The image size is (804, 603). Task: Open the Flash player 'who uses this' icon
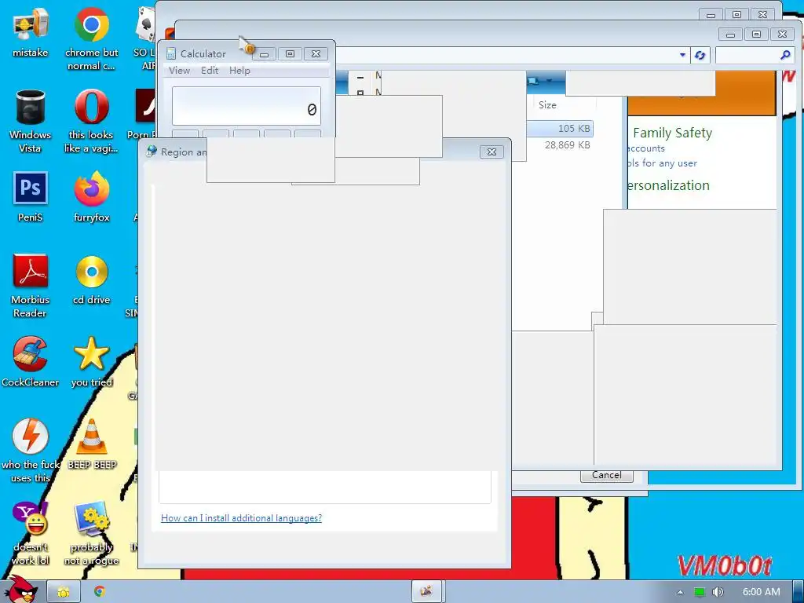click(31, 450)
